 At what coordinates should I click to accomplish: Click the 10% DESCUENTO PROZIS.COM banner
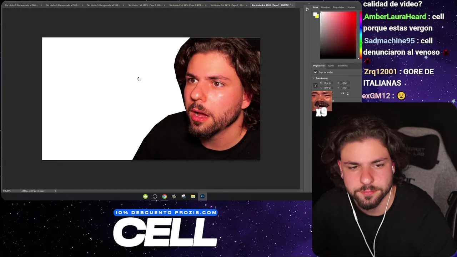click(x=166, y=212)
